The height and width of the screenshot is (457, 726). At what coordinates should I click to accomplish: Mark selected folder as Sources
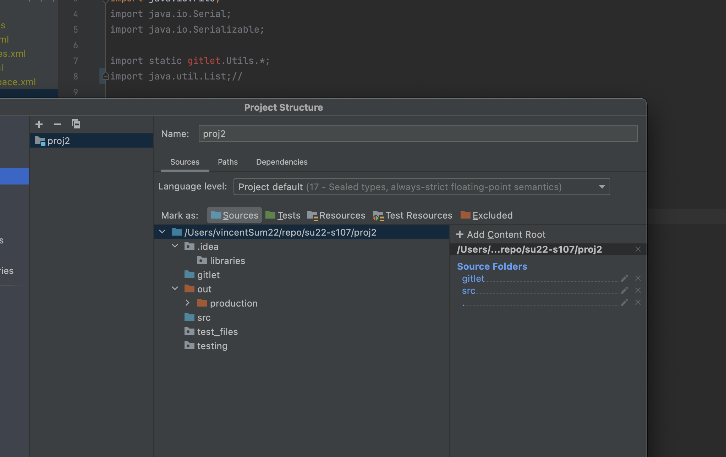click(235, 215)
